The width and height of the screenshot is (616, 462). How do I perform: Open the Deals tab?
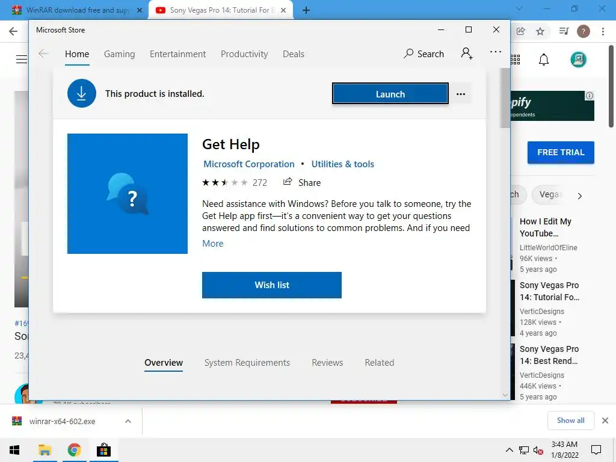tap(294, 54)
